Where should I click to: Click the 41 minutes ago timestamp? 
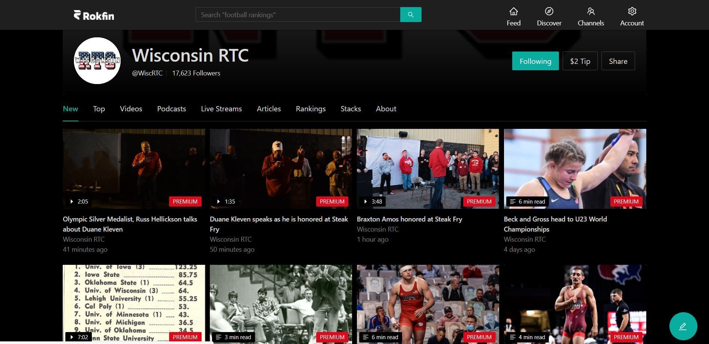(x=85, y=250)
